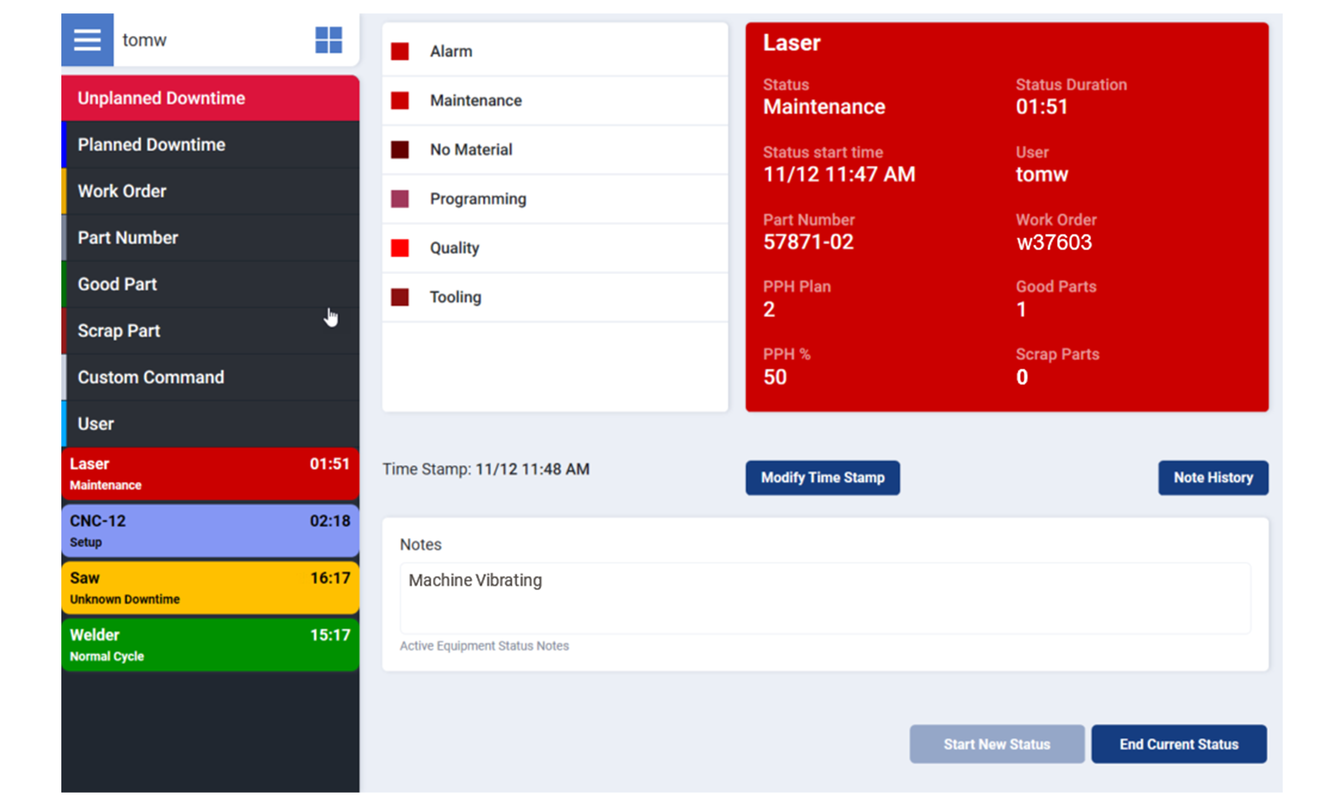Viewport: 1344px width, 806px height.
Task: Click the Modify Time Stamp button
Action: (822, 477)
